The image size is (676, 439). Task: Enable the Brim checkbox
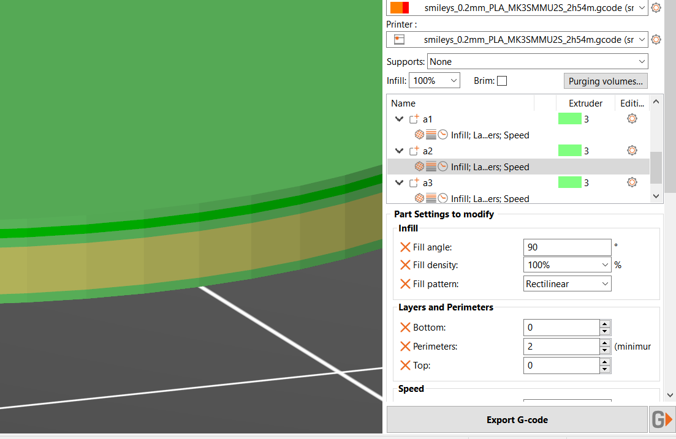[502, 81]
